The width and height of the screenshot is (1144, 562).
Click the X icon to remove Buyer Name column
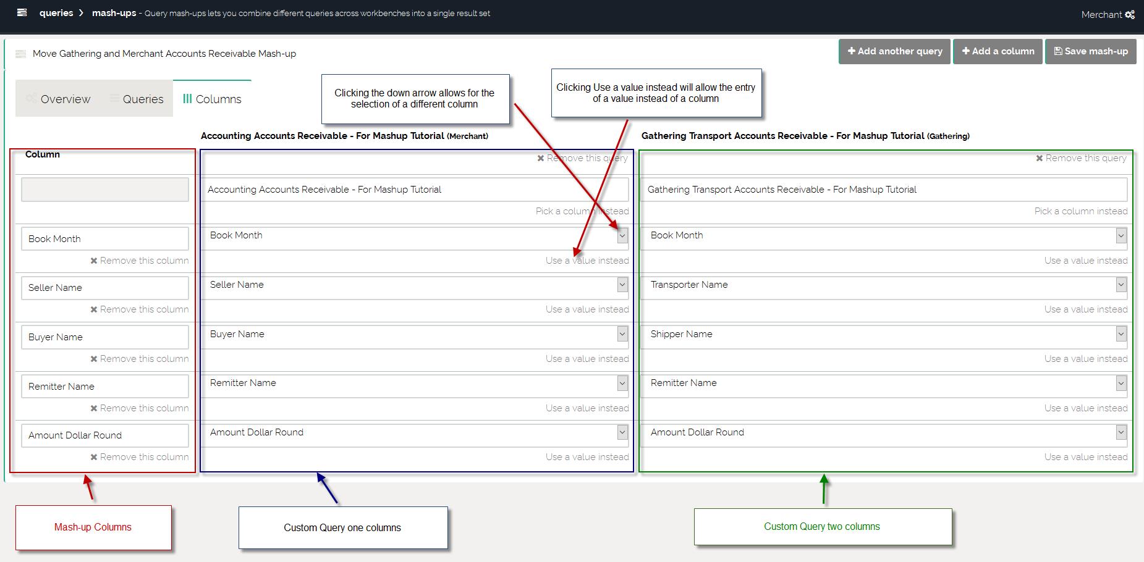[x=94, y=359]
